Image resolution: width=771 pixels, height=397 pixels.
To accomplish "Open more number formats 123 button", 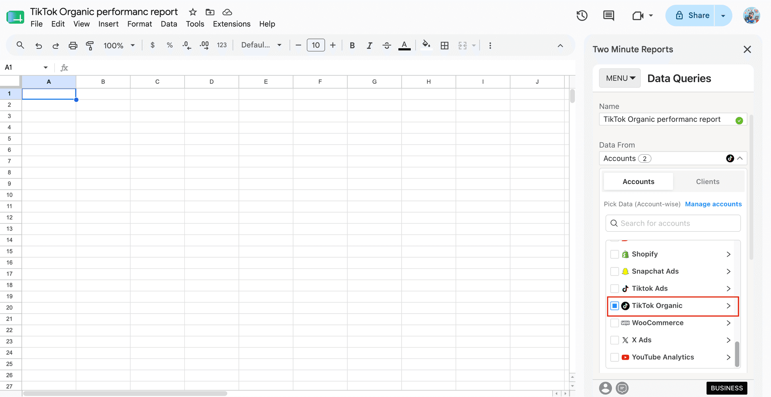I will (x=222, y=45).
